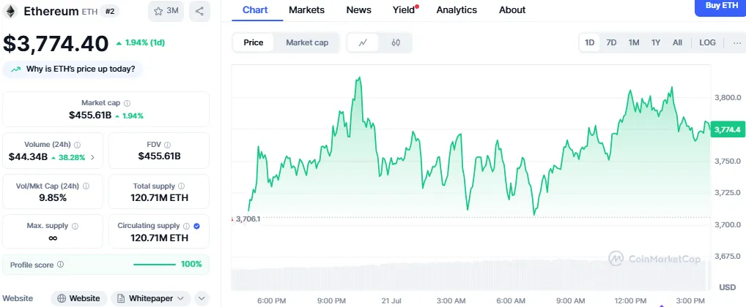
Task: Click the Buy ETH button
Action: 720,6
